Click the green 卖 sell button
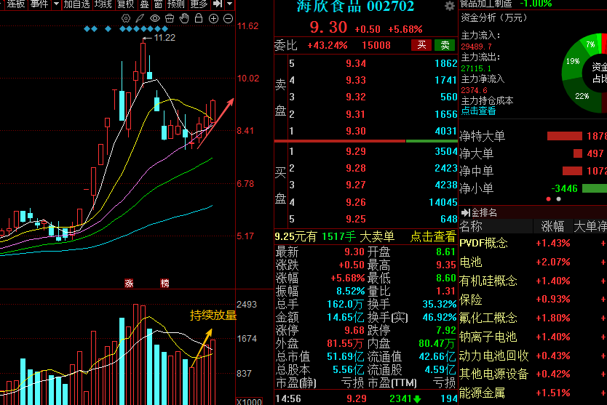This screenshot has height=405, width=607. [x=445, y=45]
